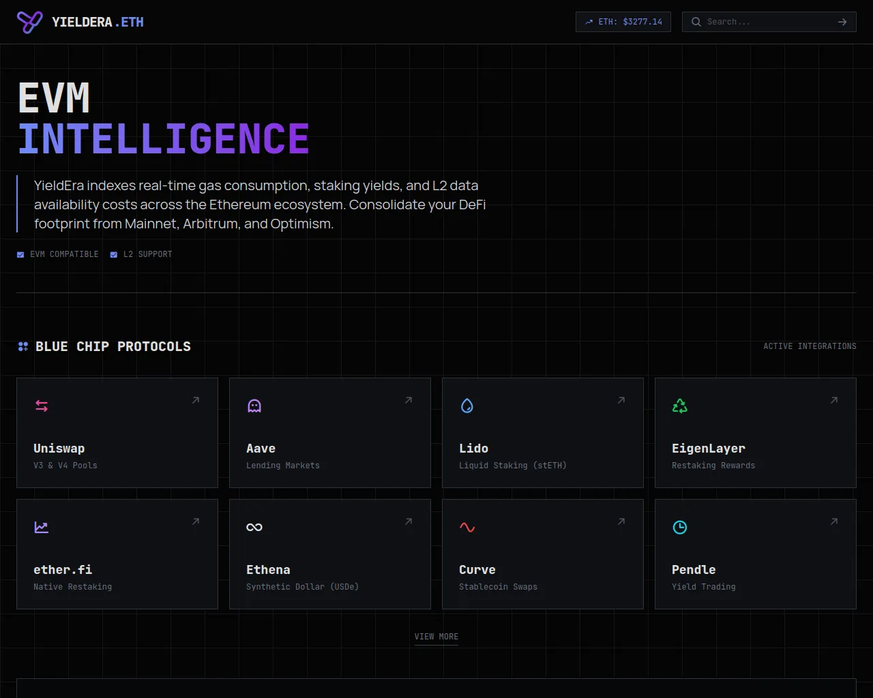Viewport: 873px width, 698px height.
Task: Click the Uniswap swap arrows icon
Action: coord(42,406)
